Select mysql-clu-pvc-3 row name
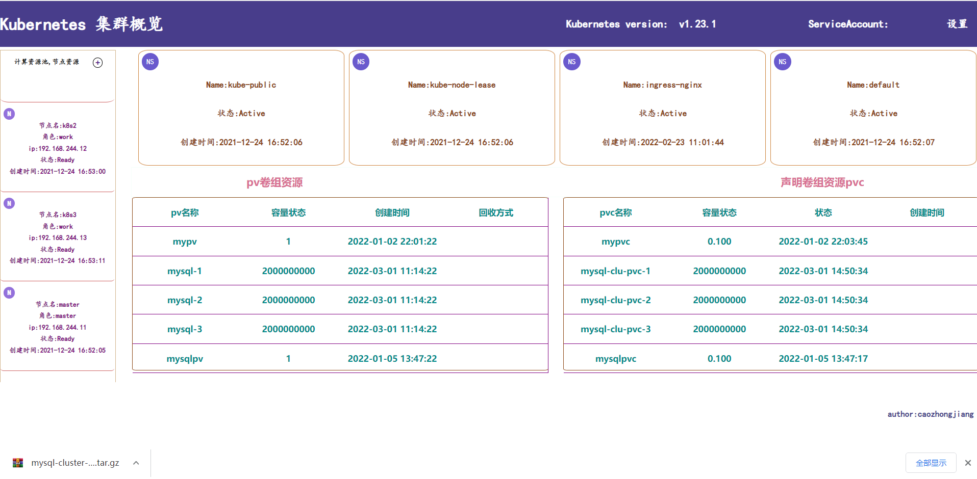 click(616, 329)
